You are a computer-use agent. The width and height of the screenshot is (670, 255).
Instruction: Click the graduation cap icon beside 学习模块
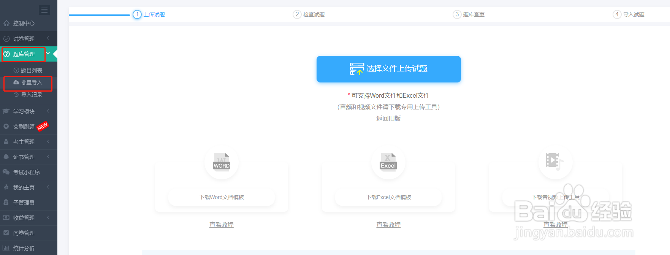(x=6, y=111)
